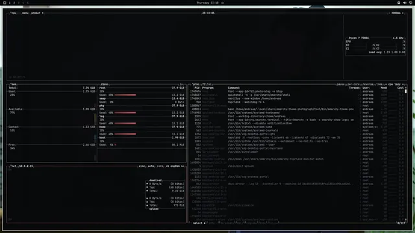The height and width of the screenshot is (233, 415).
Task: Activate the process filter field
Action: 207,84
